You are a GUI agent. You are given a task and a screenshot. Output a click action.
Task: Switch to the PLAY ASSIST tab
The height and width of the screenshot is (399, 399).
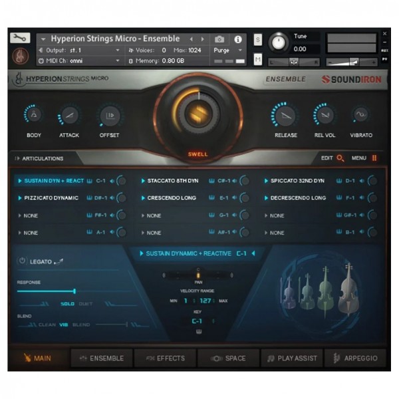point(292,358)
